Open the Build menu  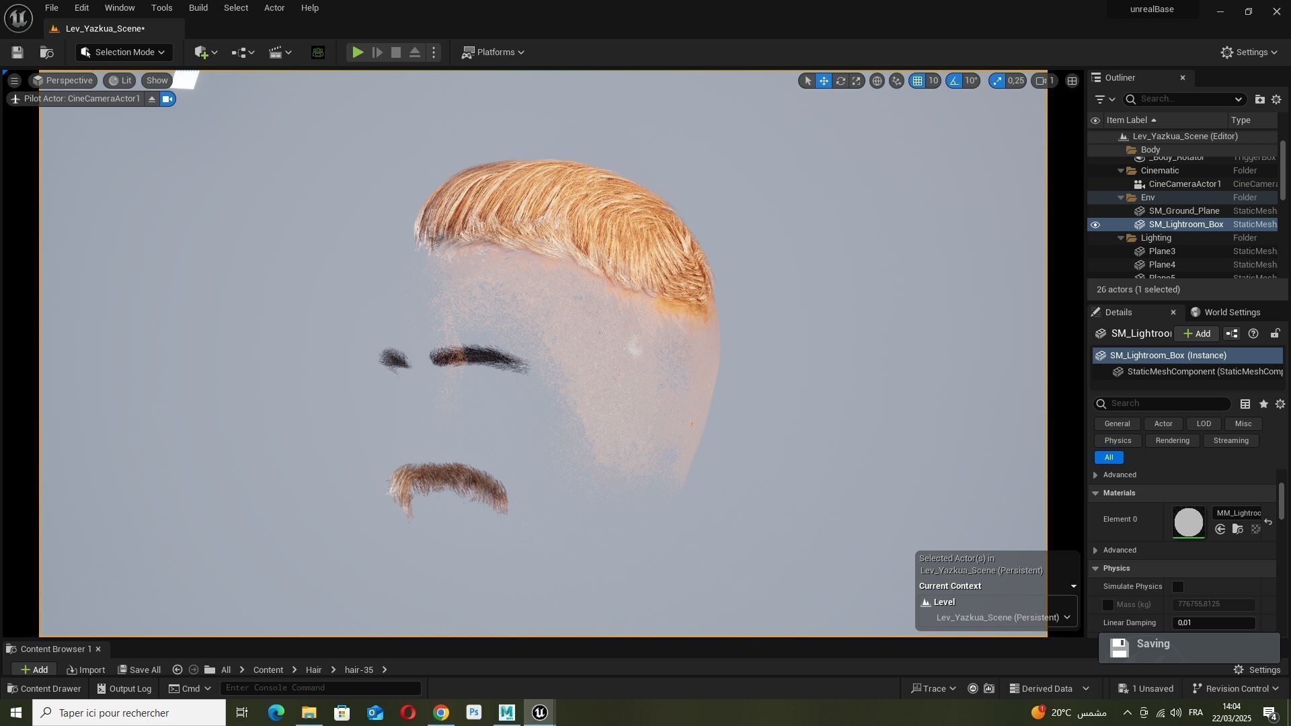pyautogui.click(x=198, y=8)
